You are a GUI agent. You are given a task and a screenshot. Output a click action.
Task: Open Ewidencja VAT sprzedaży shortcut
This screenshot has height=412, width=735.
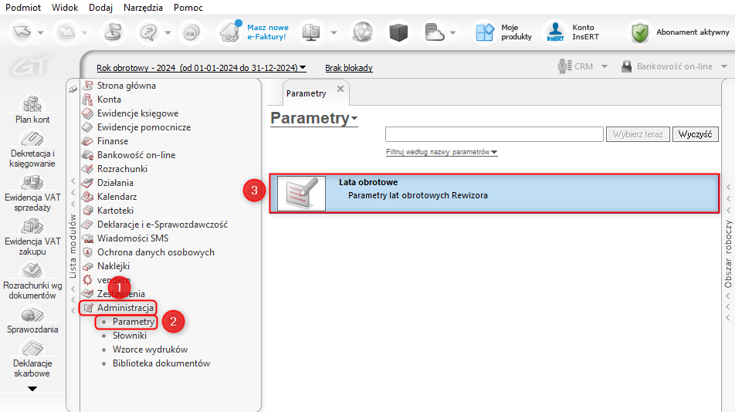click(32, 193)
